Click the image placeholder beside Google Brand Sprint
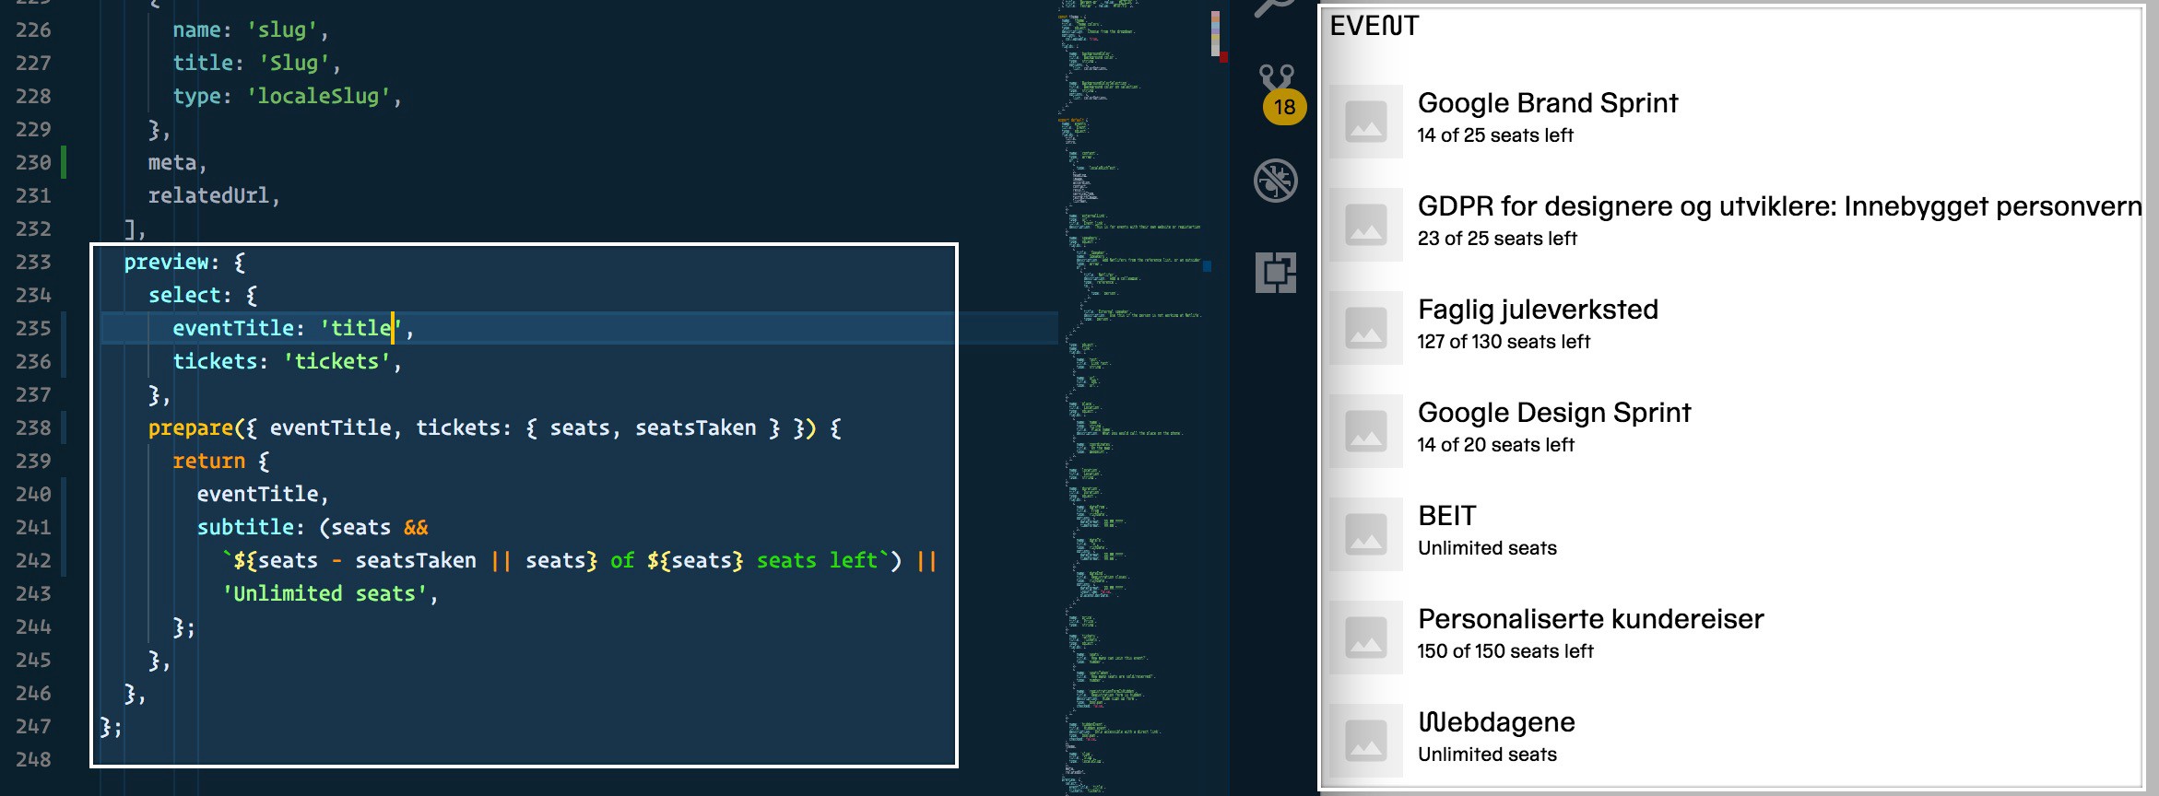 pos(1365,122)
